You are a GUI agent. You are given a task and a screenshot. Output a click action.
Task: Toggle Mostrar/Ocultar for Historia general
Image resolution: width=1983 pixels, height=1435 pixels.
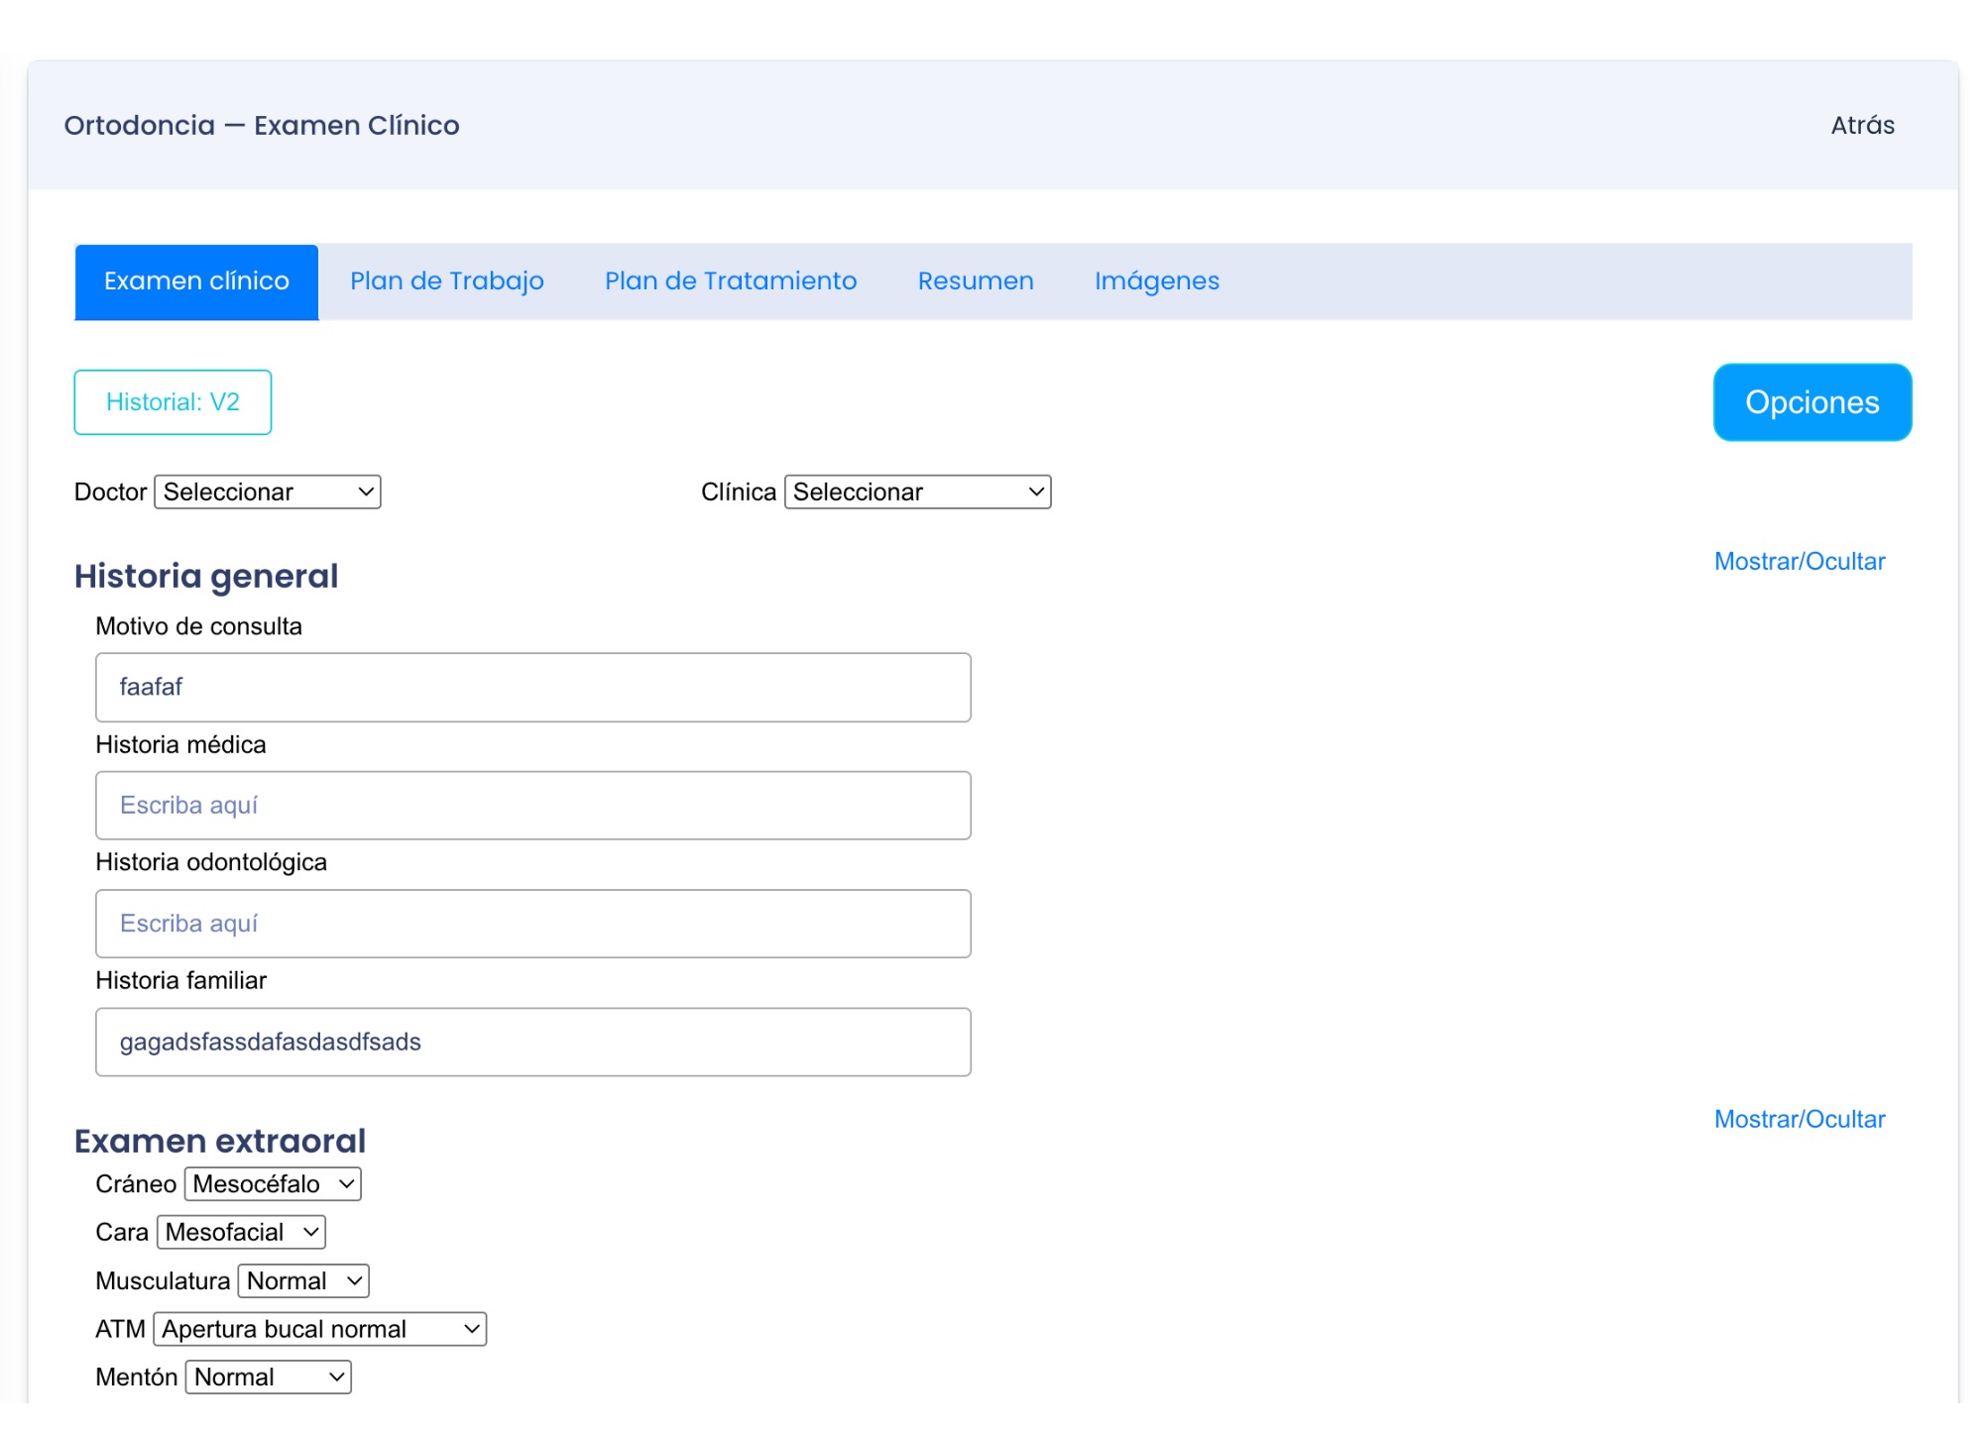point(1799,562)
